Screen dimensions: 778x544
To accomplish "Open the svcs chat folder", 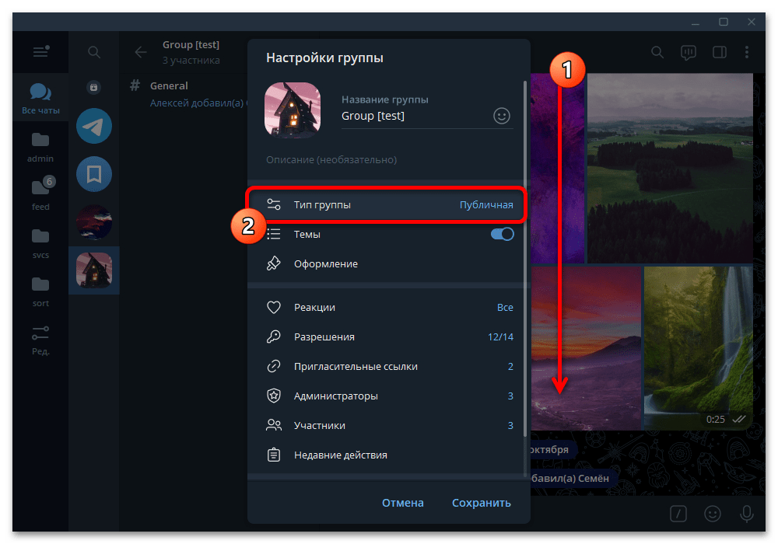I will click(x=40, y=243).
